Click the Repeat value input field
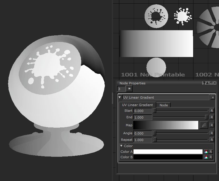Viewport: 219px width, 181px height. [x=143, y=140]
